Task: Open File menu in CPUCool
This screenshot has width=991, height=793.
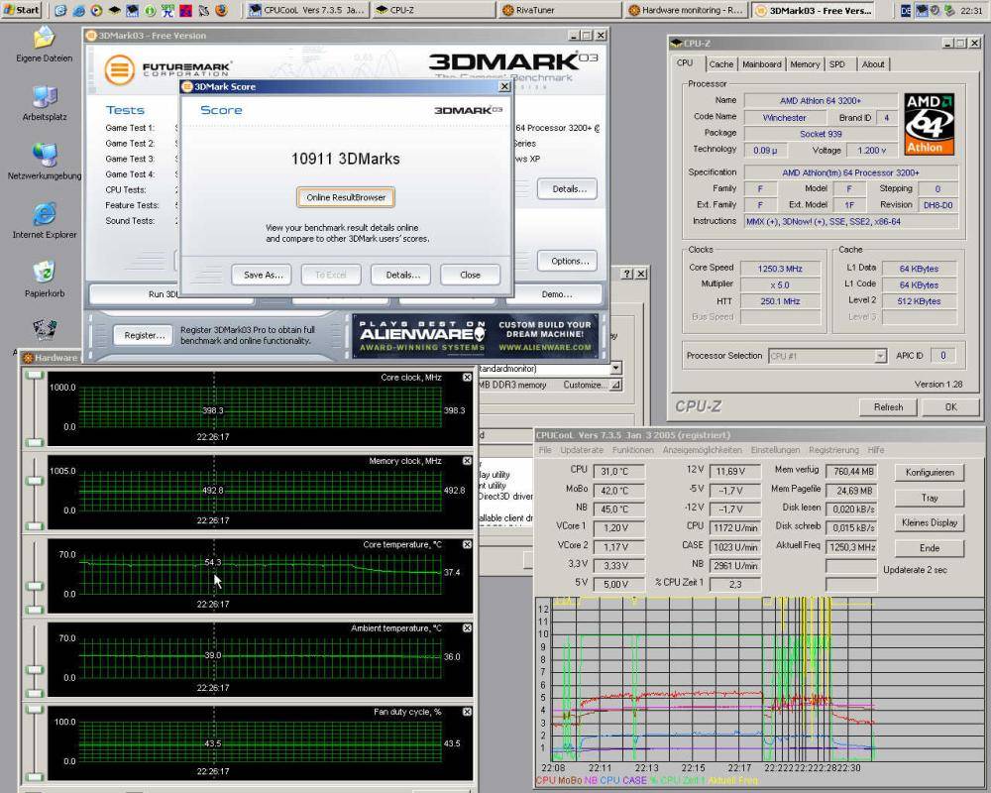Action: click(x=545, y=450)
